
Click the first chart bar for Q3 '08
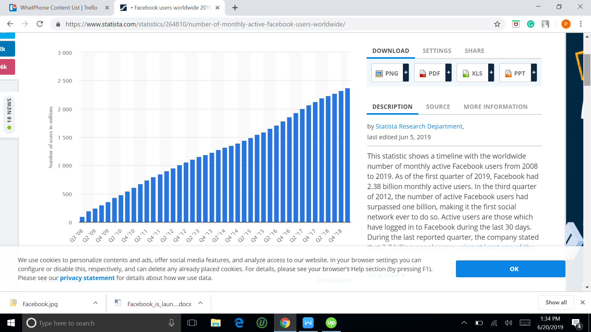pyautogui.click(x=82, y=219)
